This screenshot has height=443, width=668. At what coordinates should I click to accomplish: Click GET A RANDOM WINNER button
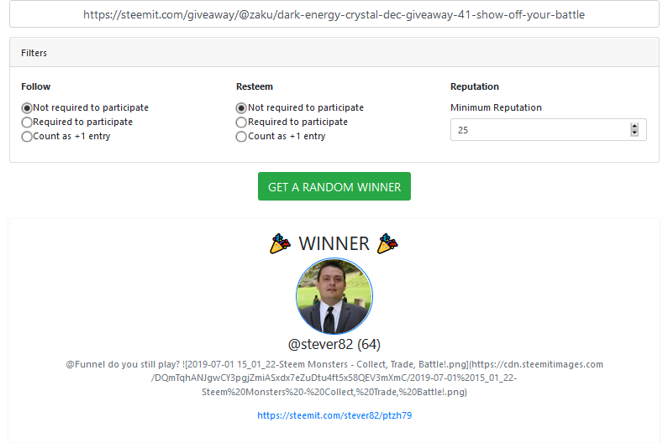pos(334,186)
